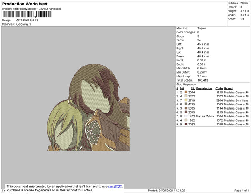Select the stitches count 28887
The image size is (251, 194).
(244, 3)
